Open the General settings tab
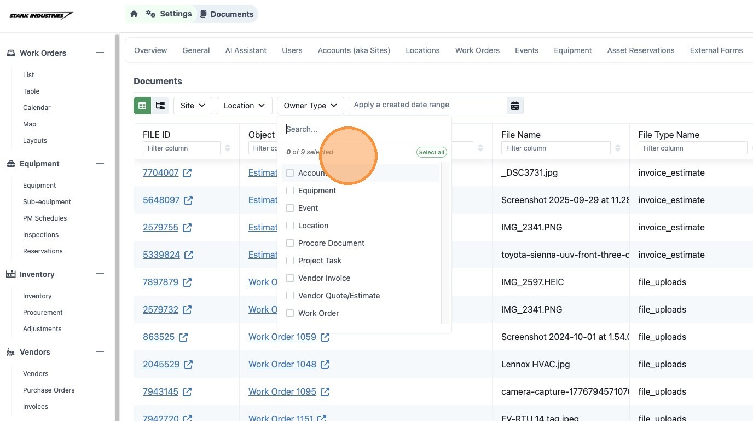Screen dimensions: 753x421 click(196, 50)
